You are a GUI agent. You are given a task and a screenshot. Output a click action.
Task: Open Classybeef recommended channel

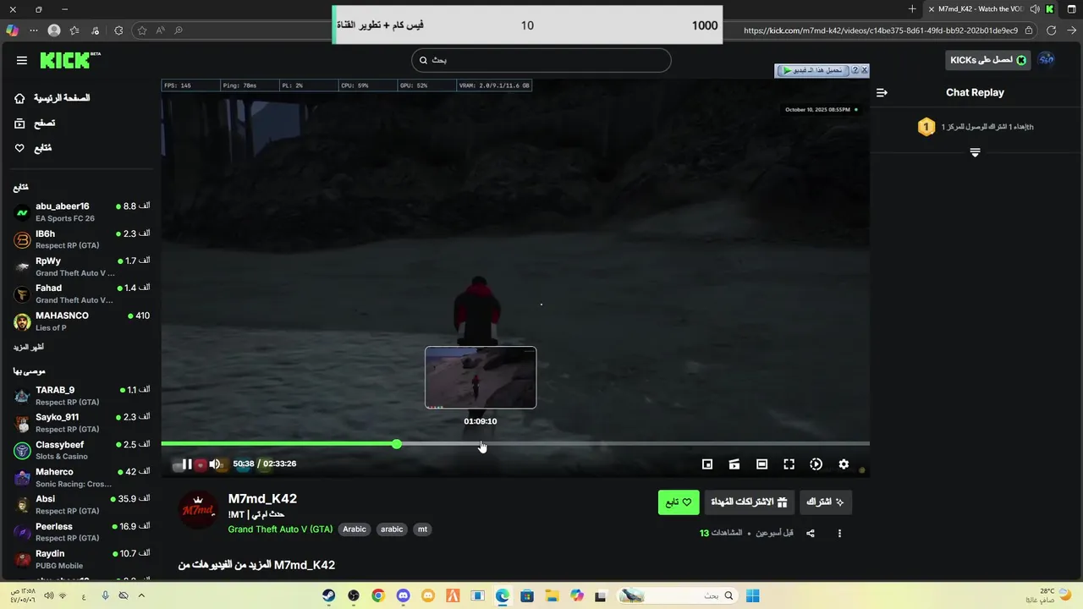point(81,450)
